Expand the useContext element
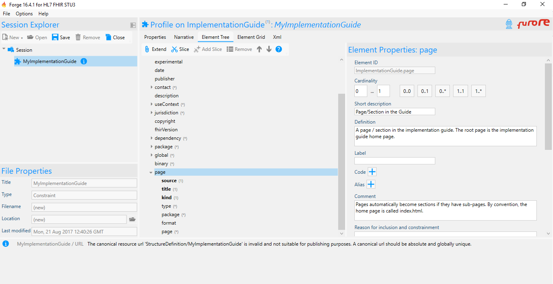This screenshot has height=284, width=553. point(152,104)
